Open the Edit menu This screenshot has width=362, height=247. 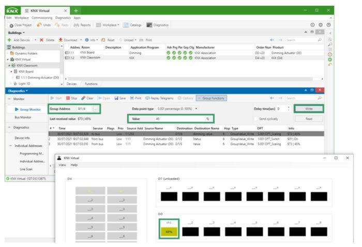(9, 18)
